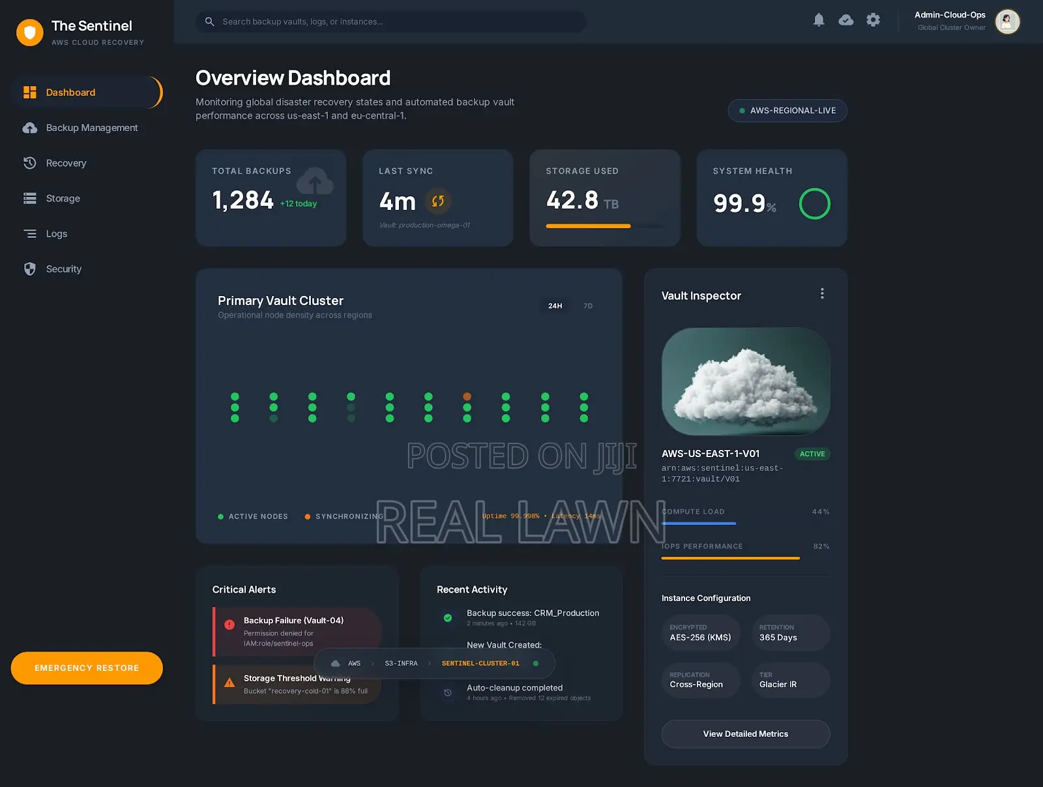
Task: Click the "Admin-Cloud-Ops" username
Action: (950, 15)
